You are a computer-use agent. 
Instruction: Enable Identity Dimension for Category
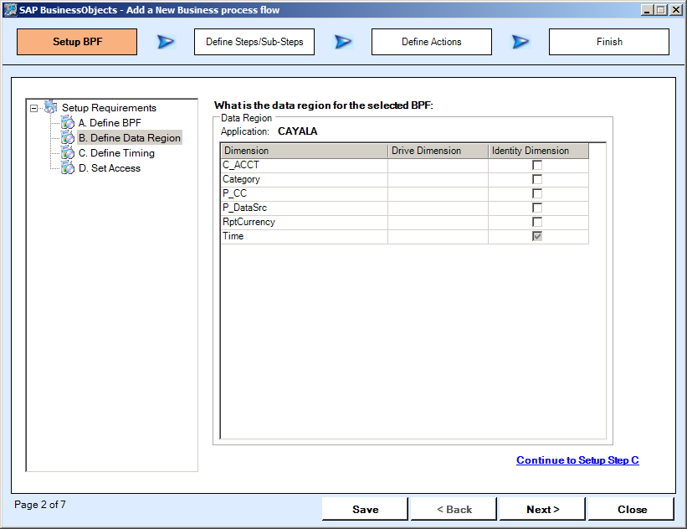pyautogui.click(x=537, y=179)
